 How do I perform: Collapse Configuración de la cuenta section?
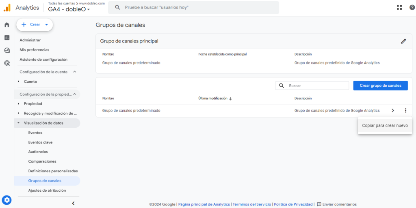coord(74,72)
